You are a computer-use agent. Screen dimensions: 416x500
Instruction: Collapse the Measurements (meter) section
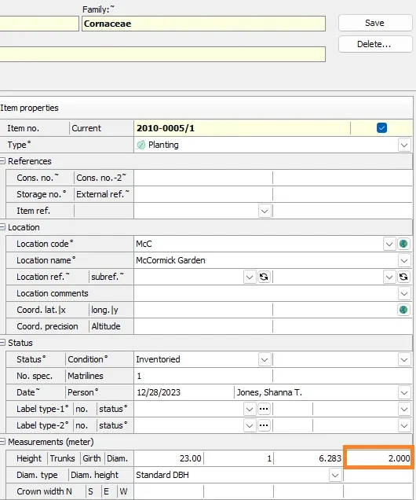tap(2, 442)
